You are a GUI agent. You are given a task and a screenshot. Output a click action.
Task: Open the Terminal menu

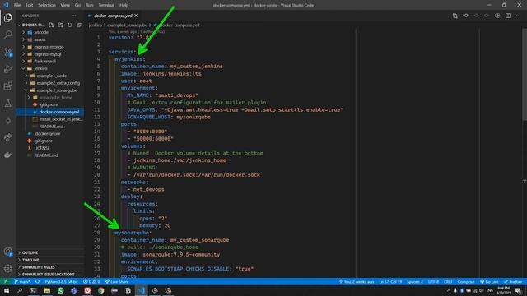106,5
